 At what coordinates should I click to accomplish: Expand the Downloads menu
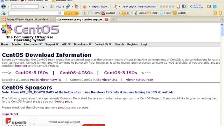pyautogui.click(x=83, y=44)
